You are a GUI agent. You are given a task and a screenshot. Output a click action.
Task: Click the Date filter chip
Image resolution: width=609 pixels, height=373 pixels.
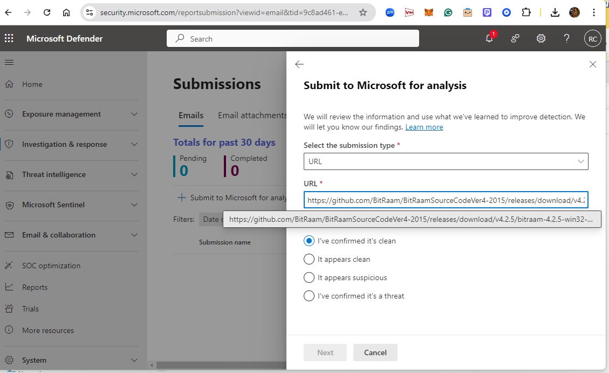click(211, 219)
